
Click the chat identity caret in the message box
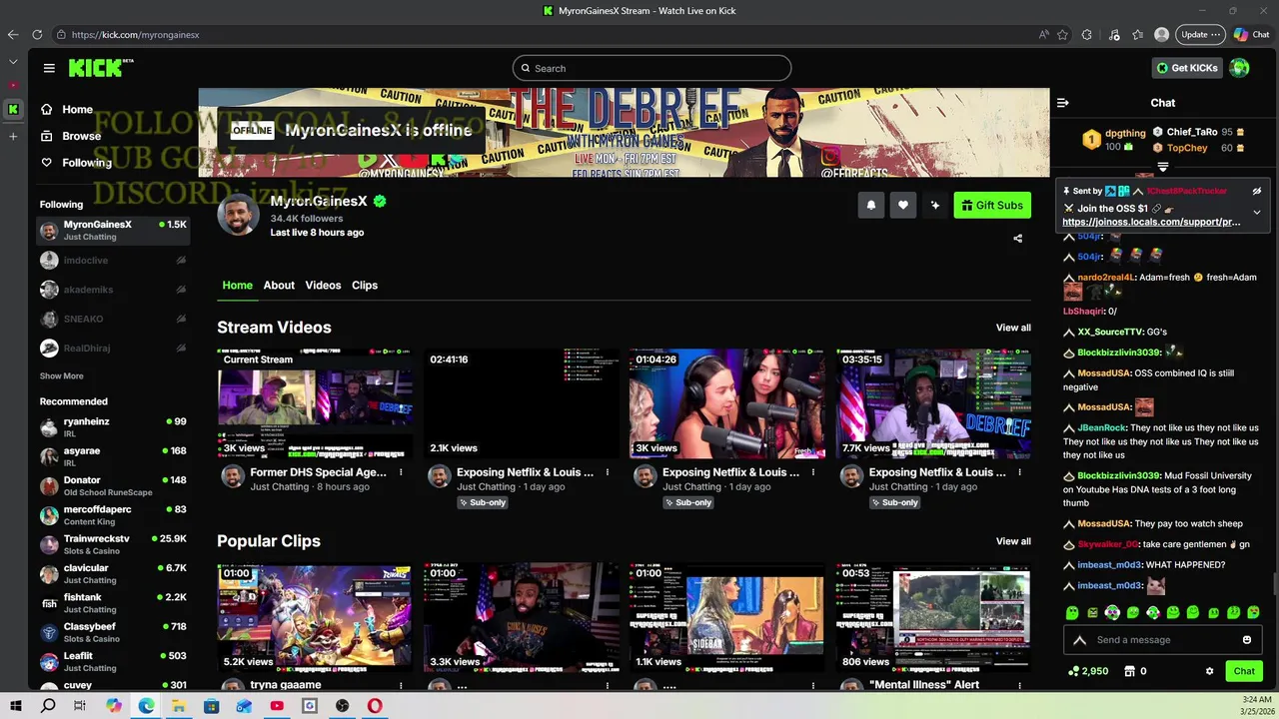(x=1079, y=640)
